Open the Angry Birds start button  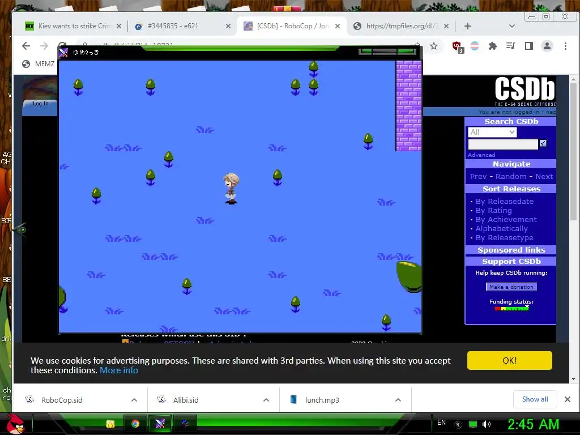(x=15, y=424)
